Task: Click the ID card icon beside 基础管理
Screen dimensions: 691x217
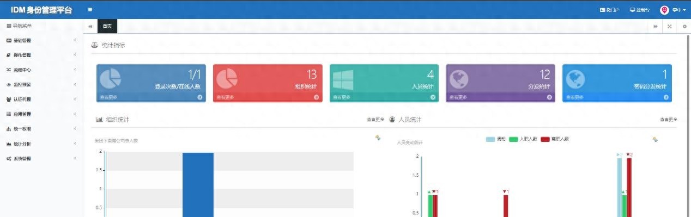Action: [8, 40]
